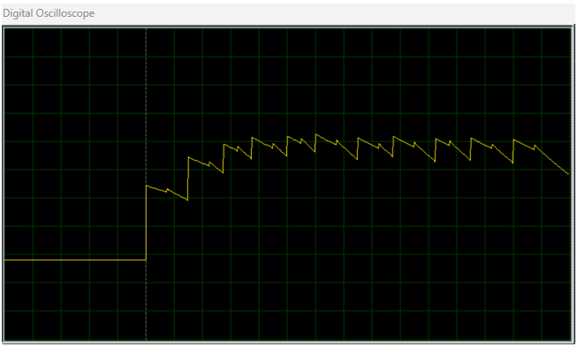Click the top-left grid cell of the display
Viewport: 578px width, 347px height.
point(19,42)
